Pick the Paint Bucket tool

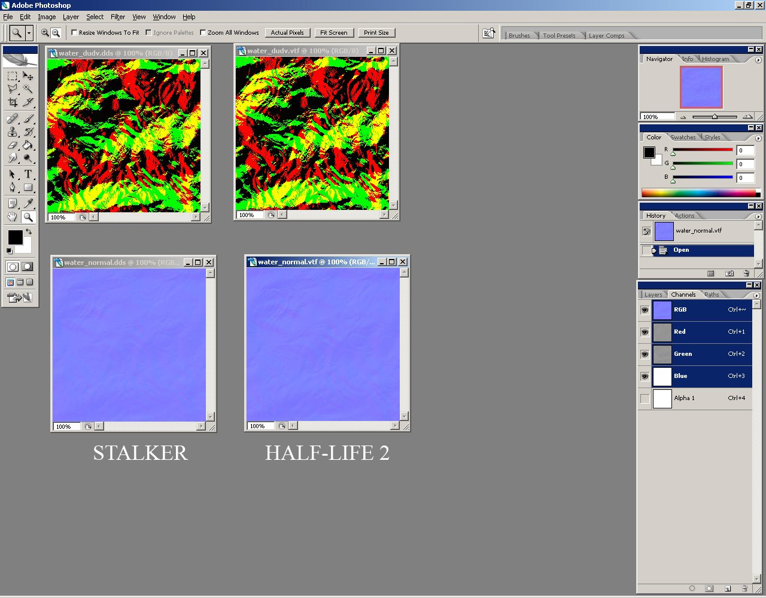point(28,145)
